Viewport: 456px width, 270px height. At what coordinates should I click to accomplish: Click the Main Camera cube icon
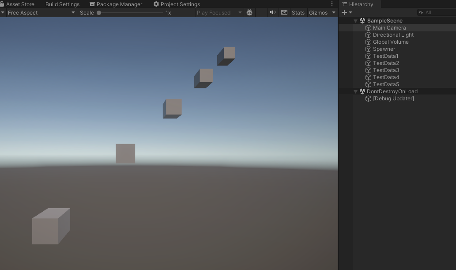[x=368, y=27]
